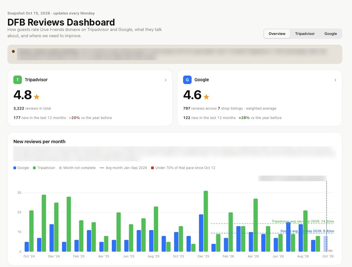352x267 pixels.
Task: Click the Feb '26 axis label
Action: (229, 256)
